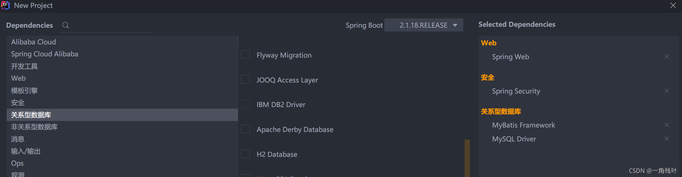This screenshot has height=177, width=682.
Task: Remove MyBatis Framework from selected dependencies
Action: pyautogui.click(x=667, y=125)
